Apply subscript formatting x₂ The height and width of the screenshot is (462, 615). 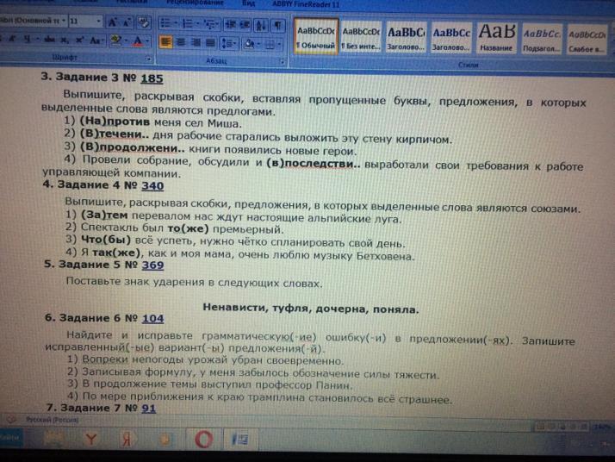(x=65, y=40)
